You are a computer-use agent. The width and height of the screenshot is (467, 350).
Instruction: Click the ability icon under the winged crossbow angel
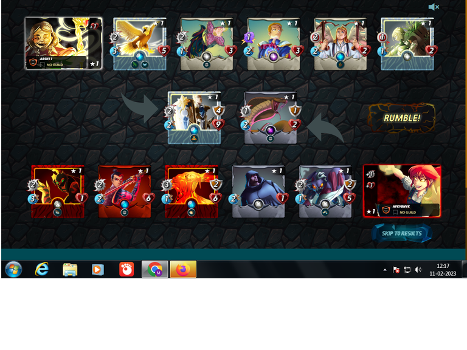[341, 64]
